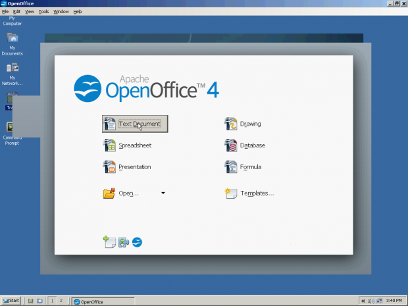Start a new Database via its label
Screen dimensions: 408x306
click(253, 145)
